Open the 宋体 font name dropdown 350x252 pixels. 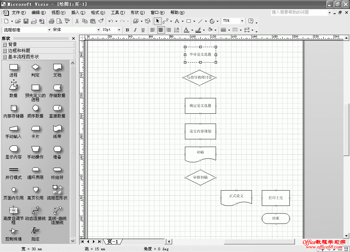point(99,30)
